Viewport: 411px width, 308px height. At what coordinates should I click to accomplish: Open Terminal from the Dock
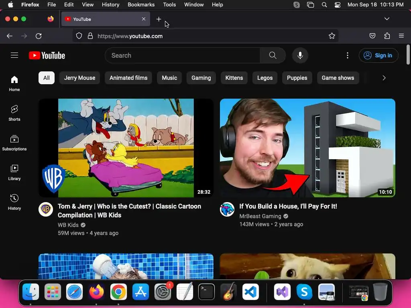(x=206, y=292)
